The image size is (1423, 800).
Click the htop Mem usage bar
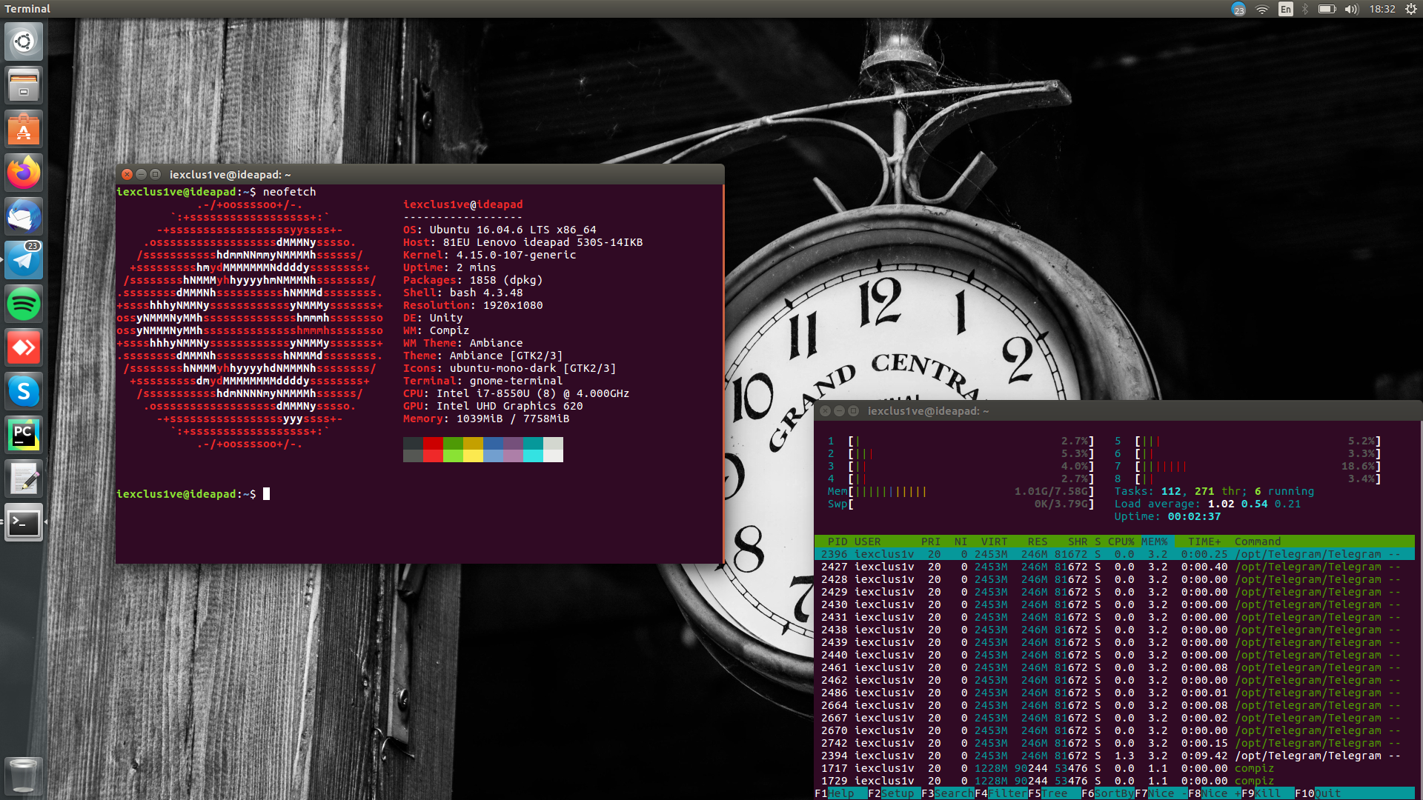click(x=961, y=491)
